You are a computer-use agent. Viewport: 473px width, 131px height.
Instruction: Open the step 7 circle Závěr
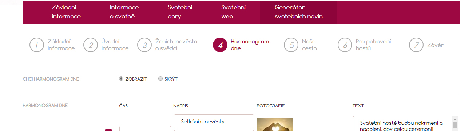coord(416,45)
